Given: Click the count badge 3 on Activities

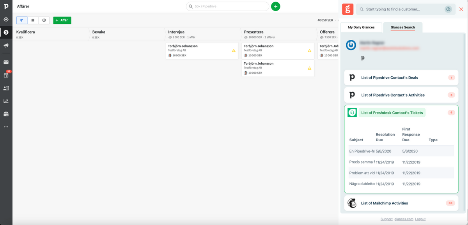Looking at the screenshot, I should click(x=452, y=95).
